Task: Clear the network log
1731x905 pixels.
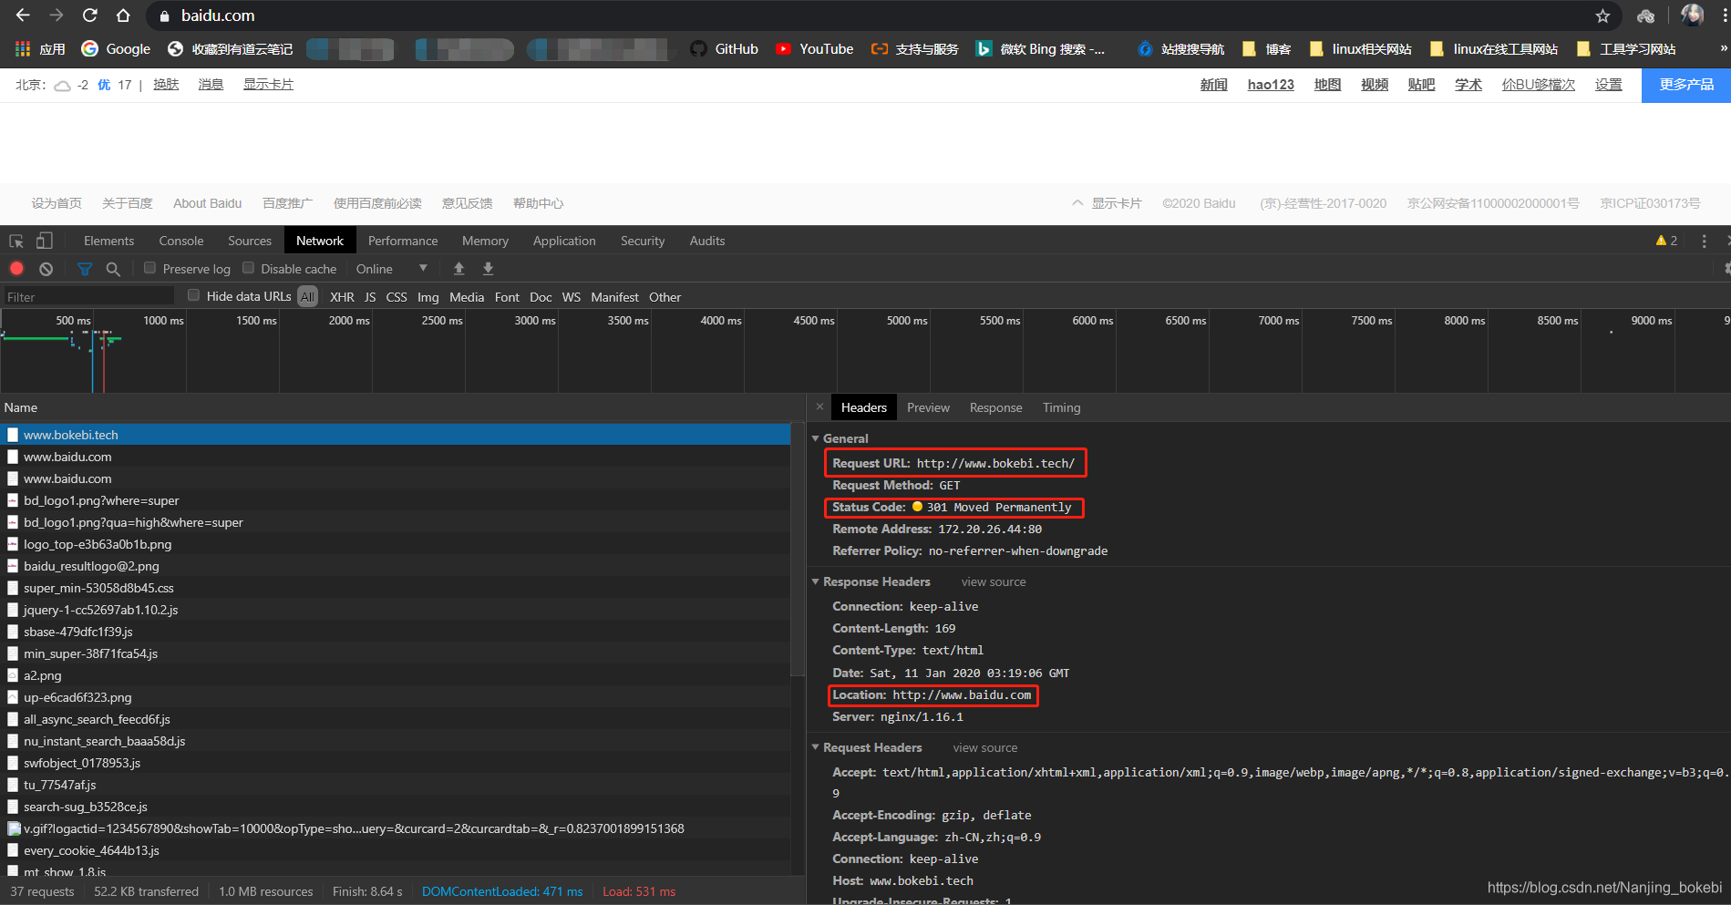Action: pos(46,269)
